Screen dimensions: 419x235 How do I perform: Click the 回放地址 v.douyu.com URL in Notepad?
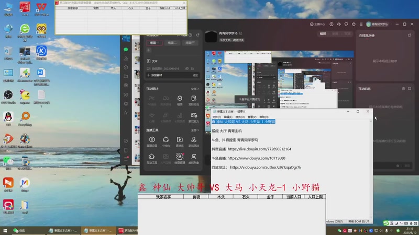(x=266, y=167)
